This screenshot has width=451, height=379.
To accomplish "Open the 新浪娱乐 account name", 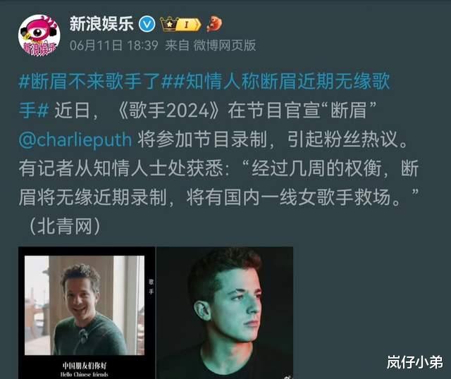I will pos(101,23).
